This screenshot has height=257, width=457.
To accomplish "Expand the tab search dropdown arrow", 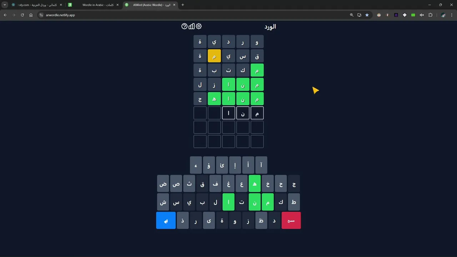I will pos(5,5).
